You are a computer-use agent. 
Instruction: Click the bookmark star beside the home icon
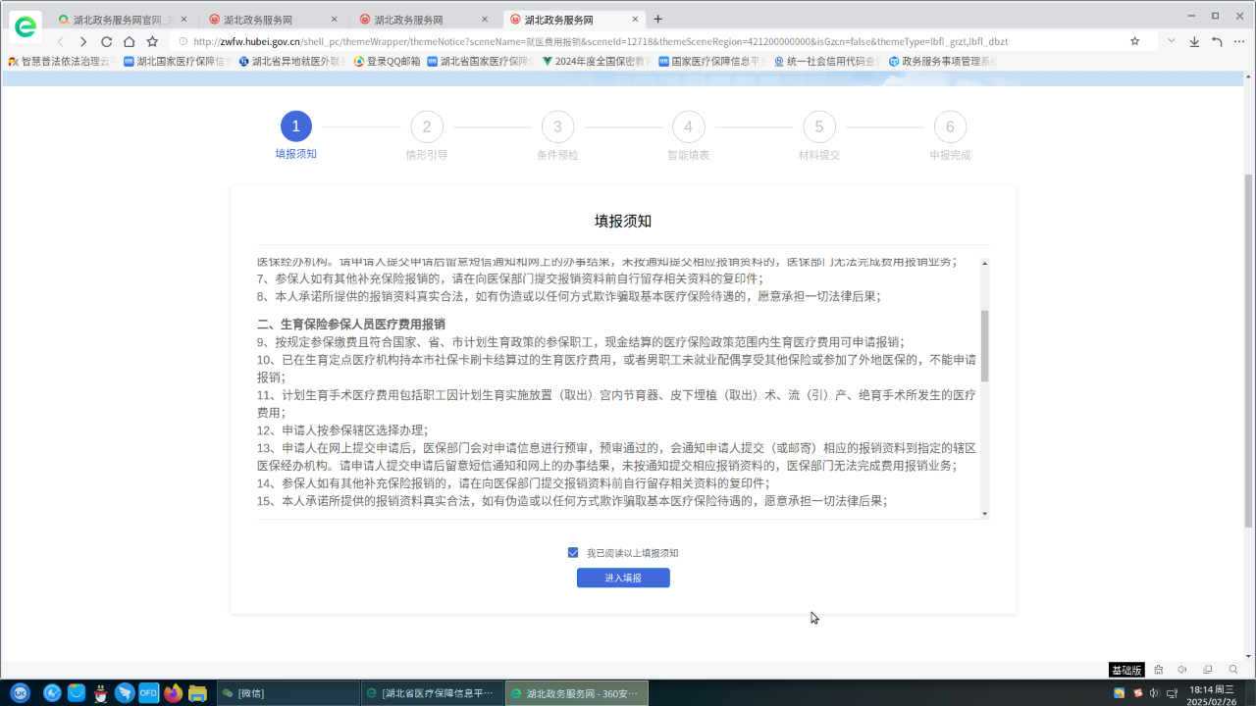152,42
